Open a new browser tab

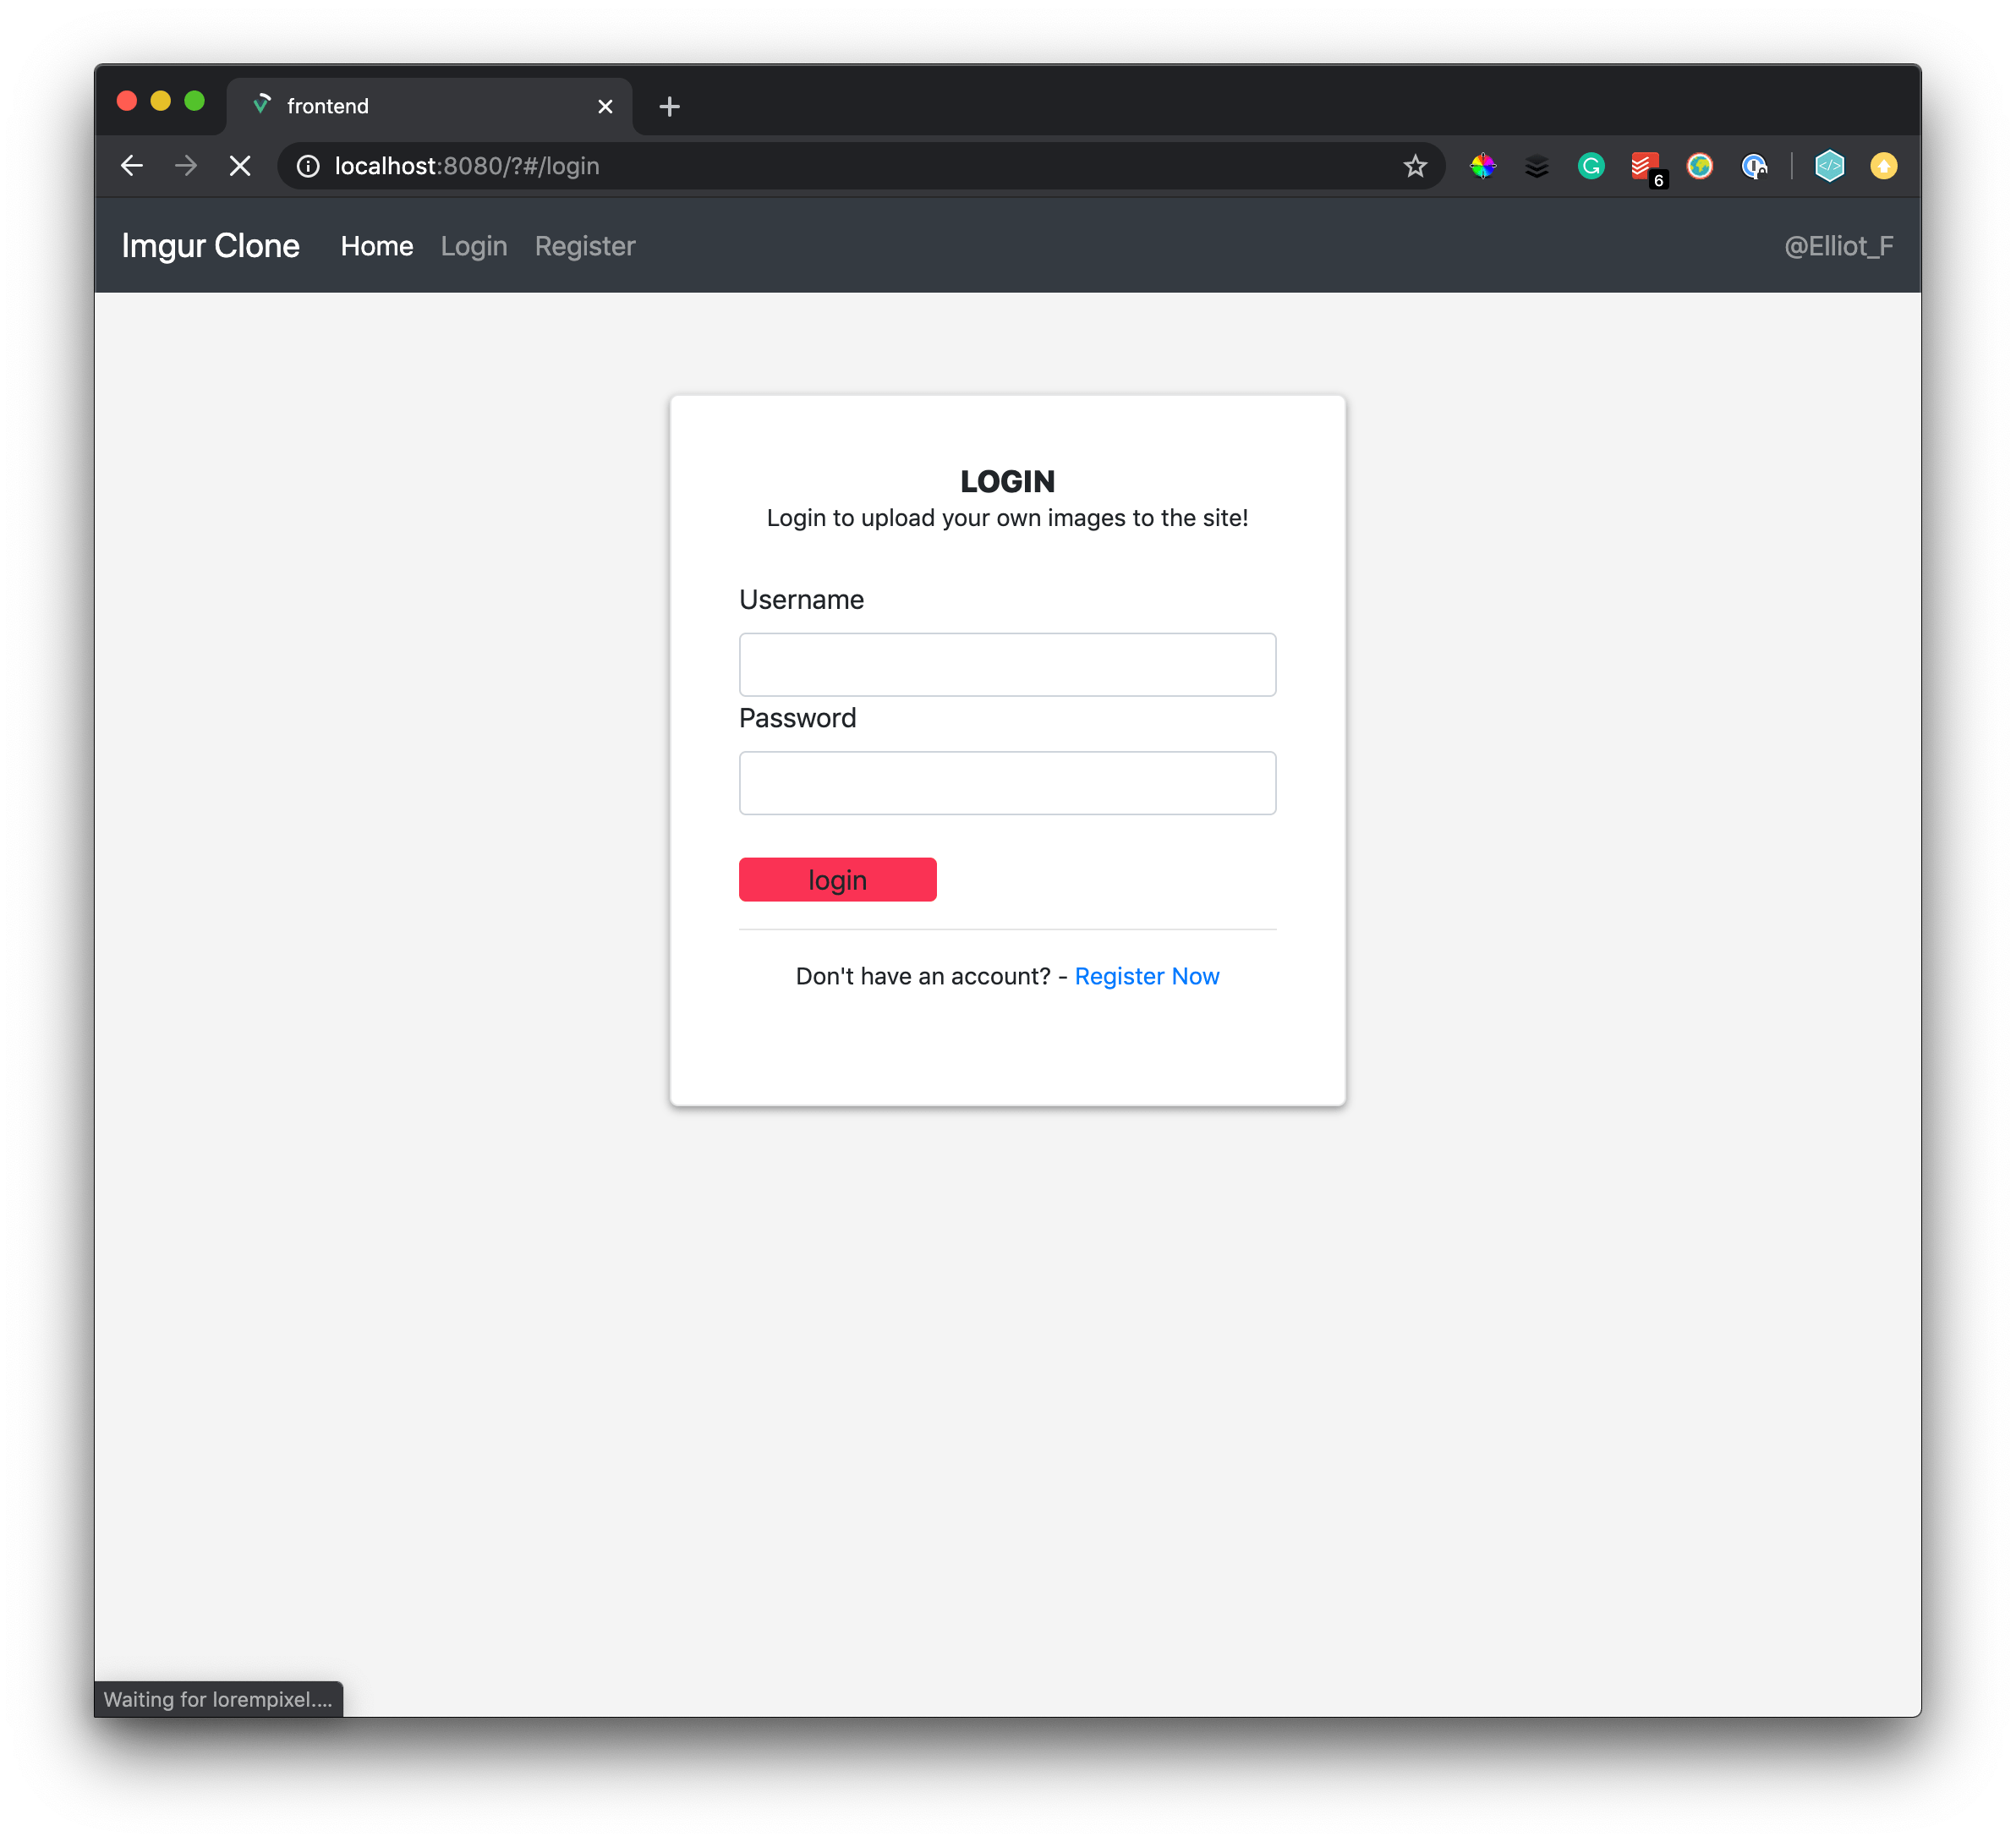point(668,106)
